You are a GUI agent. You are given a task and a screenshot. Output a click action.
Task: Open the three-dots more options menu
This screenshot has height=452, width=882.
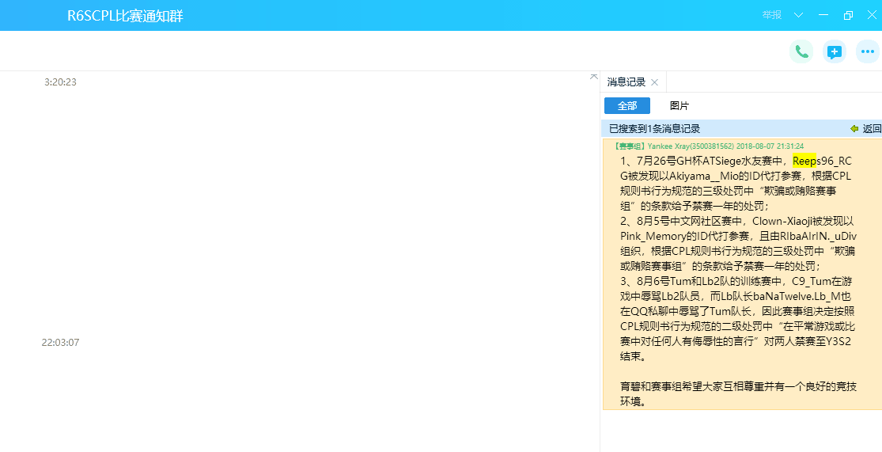(x=868, y=51)
